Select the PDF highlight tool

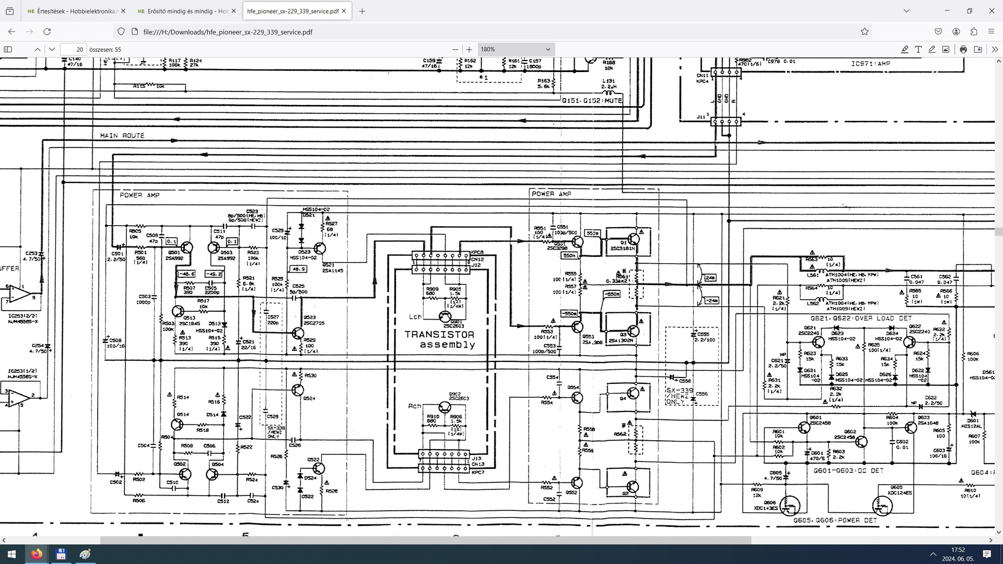coord(904,49)
